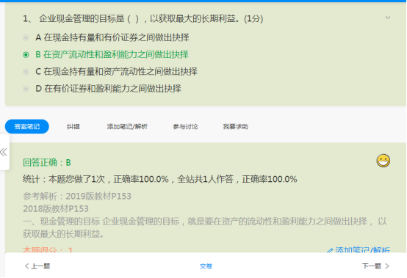Open the 纠错 tab

(73, 126)
